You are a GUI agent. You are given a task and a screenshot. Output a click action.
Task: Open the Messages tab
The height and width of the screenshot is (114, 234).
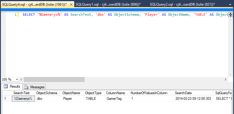(x=34, y=87)
